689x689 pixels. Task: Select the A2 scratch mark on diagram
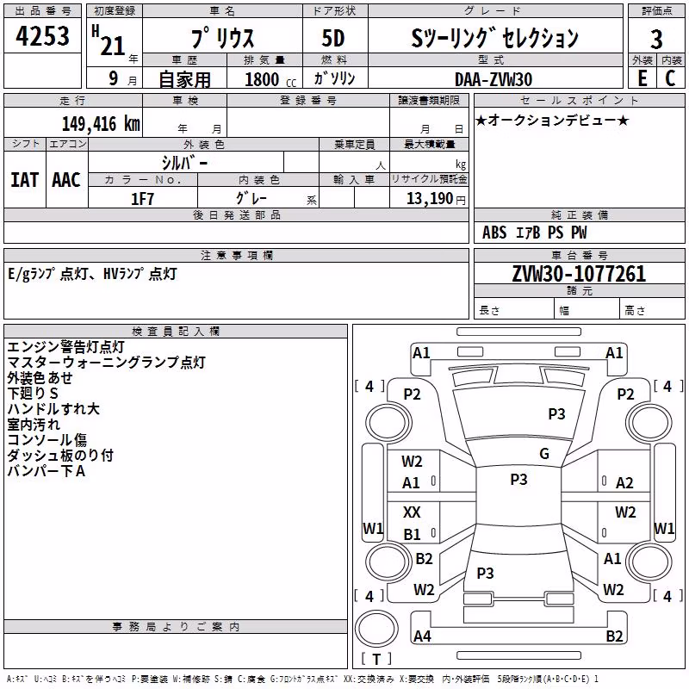[624, 483]
